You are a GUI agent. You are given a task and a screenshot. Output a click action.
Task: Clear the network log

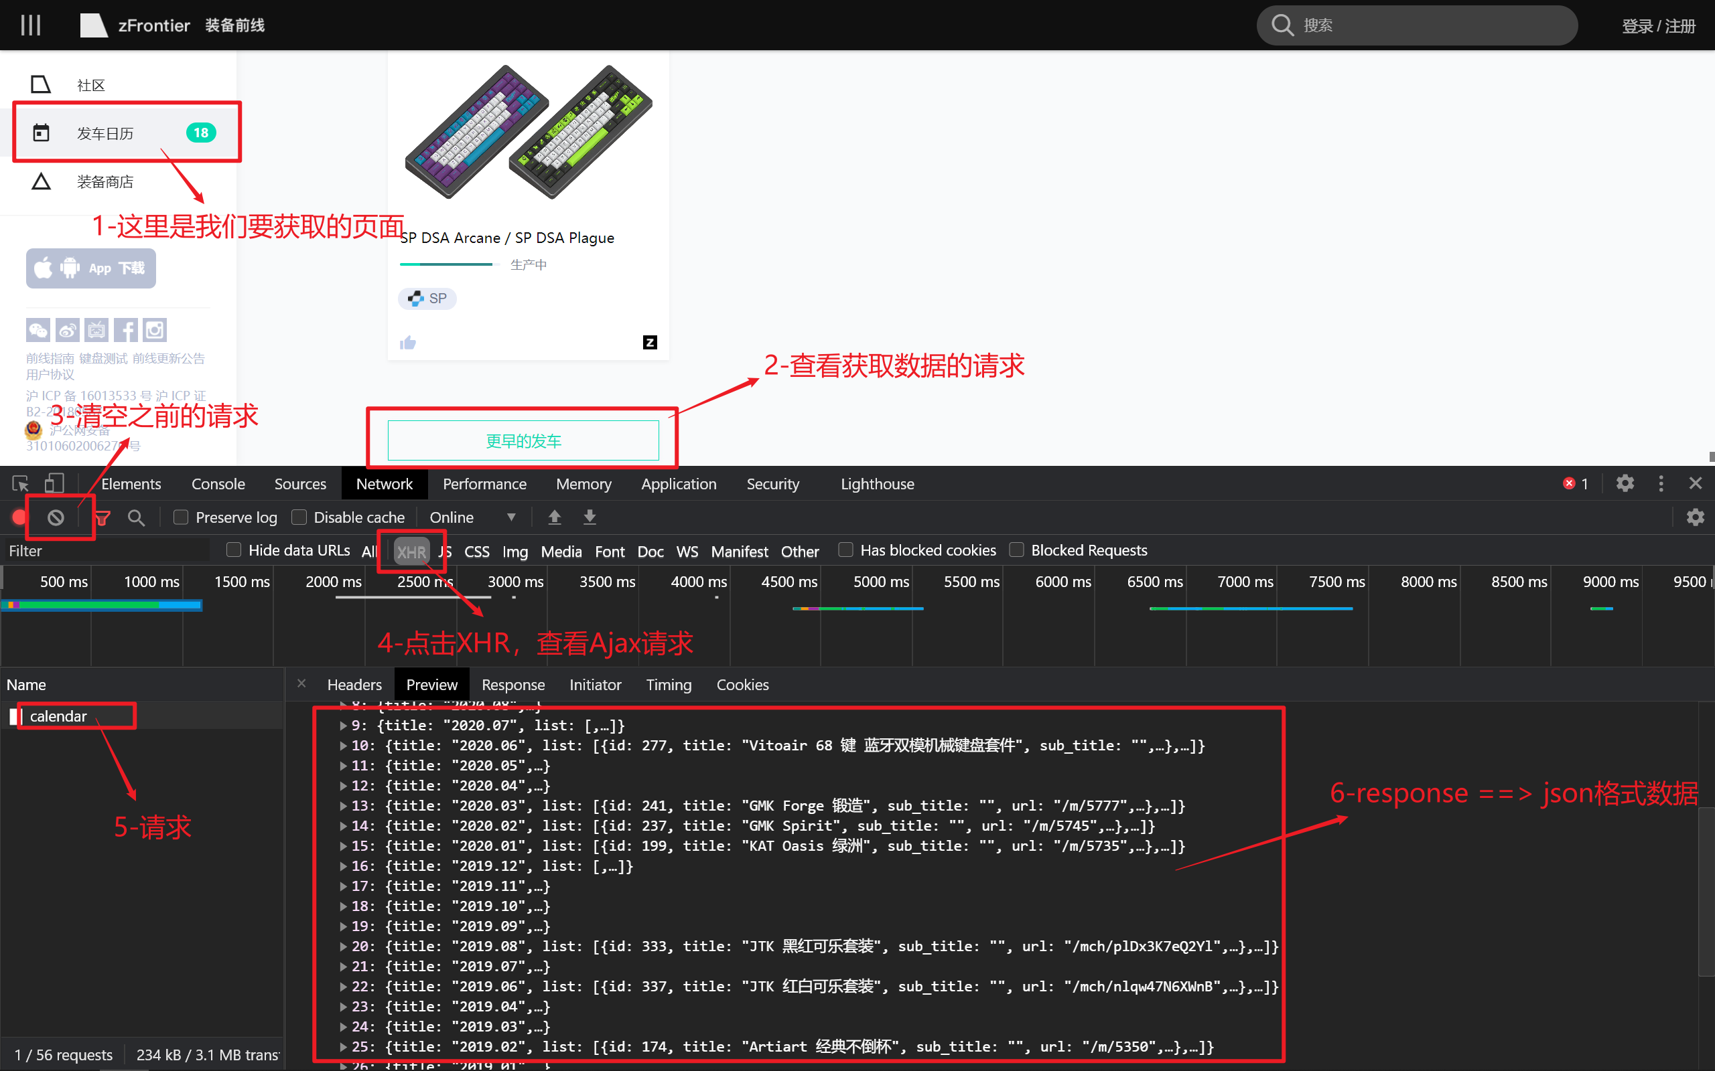[56, 518]
